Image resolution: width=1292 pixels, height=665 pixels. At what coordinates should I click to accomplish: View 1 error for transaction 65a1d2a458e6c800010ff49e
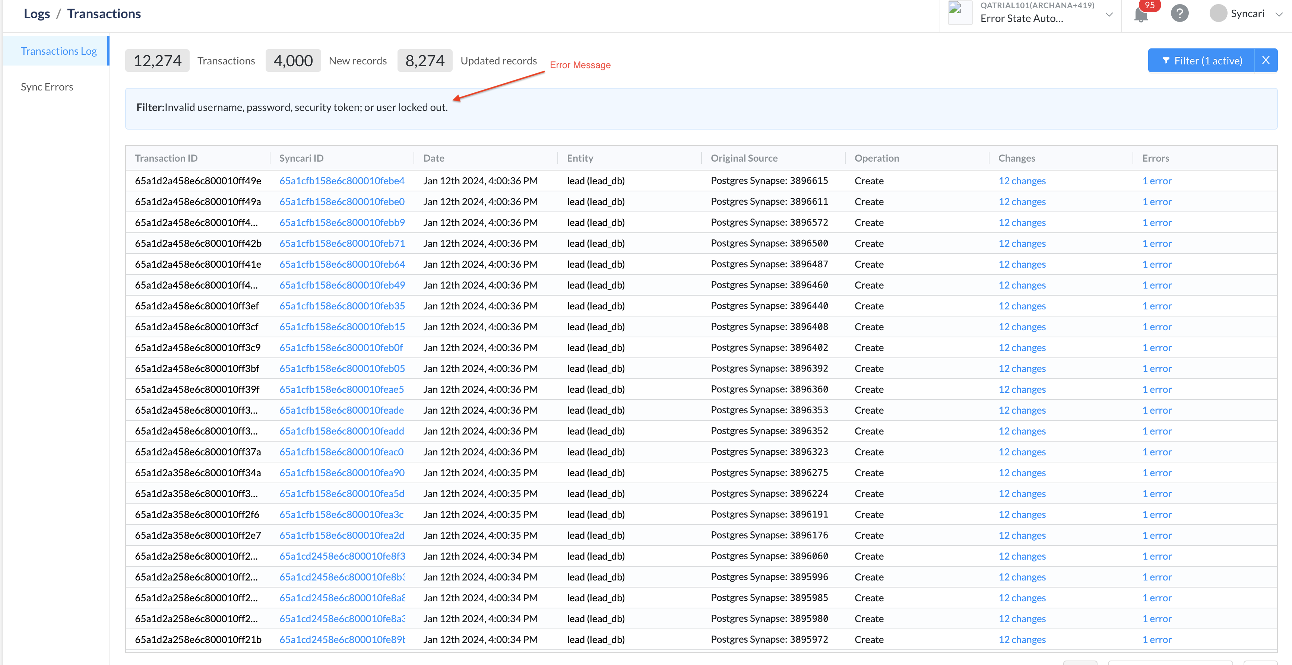click(x=1157, y=181)
